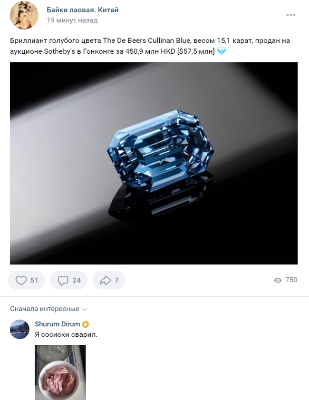Open the sausage photo in the comment
309x400 pixels.
pyautogui.click(x=60, y=372)
